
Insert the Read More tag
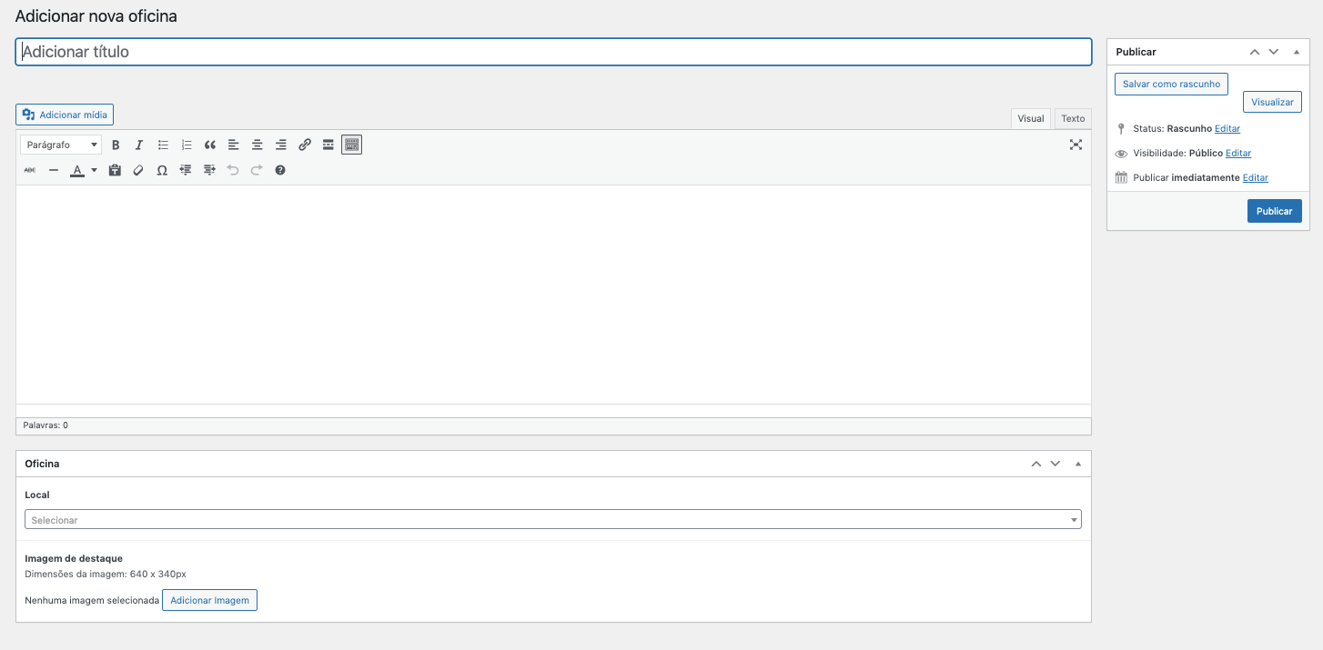pos(328,145)
